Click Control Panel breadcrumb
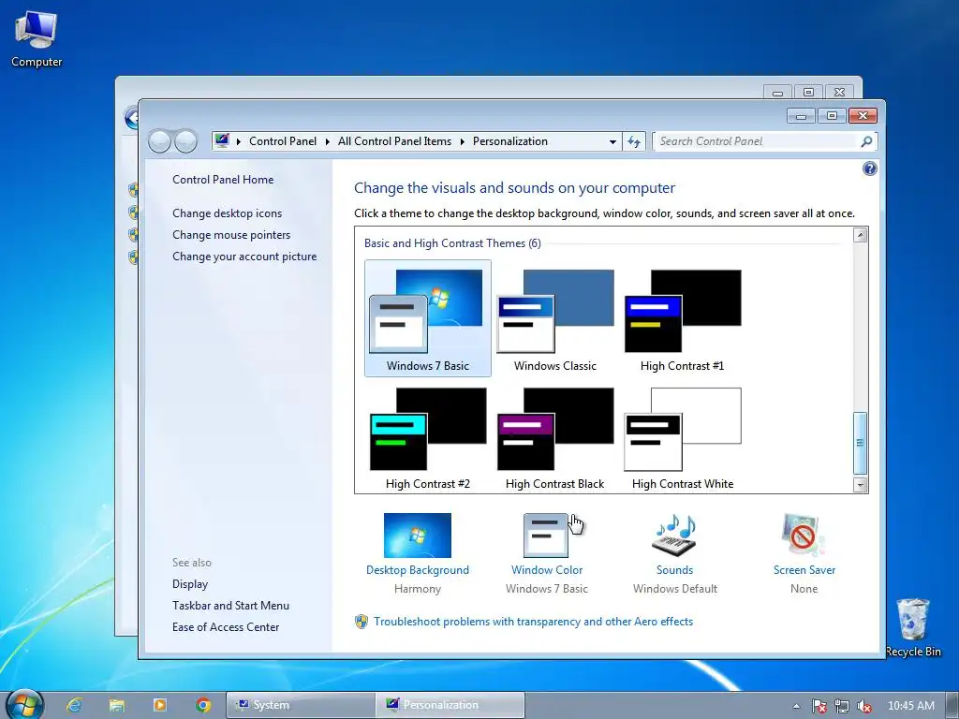Screen dimensions: 959x719 click(x=283, y=141)
